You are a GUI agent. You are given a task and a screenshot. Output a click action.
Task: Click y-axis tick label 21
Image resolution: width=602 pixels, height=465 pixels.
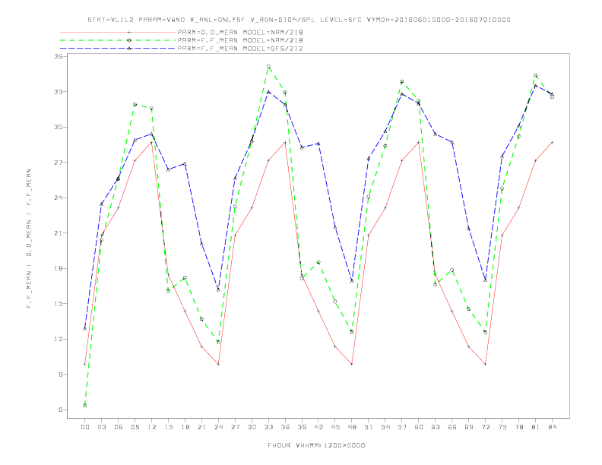click(x=59, y=233)
